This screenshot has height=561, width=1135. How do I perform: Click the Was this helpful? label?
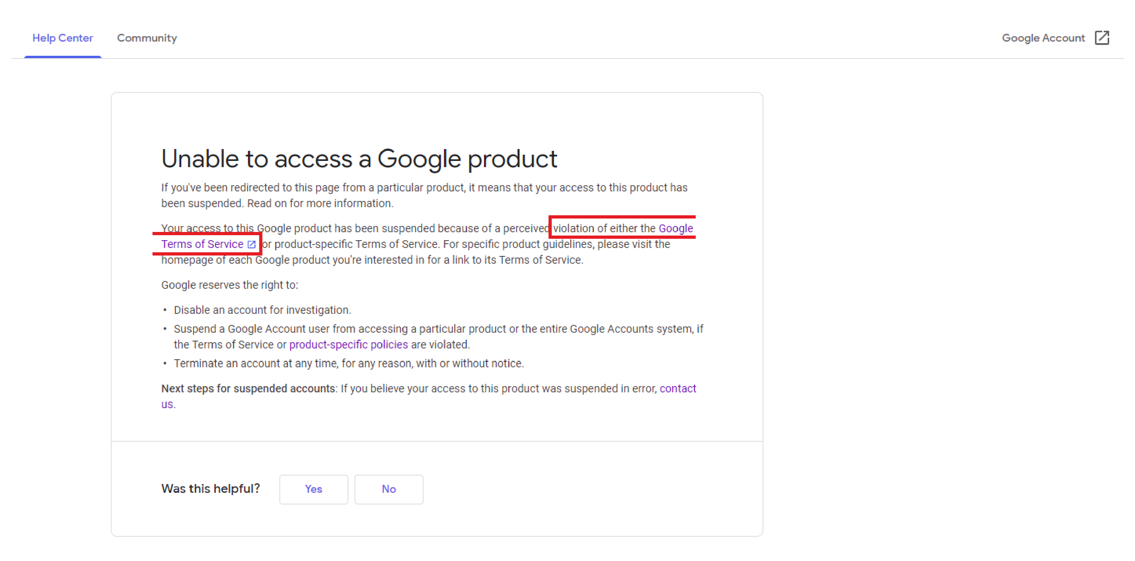pos(211,489)
